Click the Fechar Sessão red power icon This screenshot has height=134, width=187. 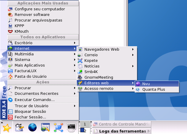pos(10,117)
